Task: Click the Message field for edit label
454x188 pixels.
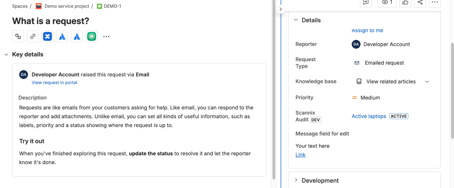Action: (x=322, y=134)
